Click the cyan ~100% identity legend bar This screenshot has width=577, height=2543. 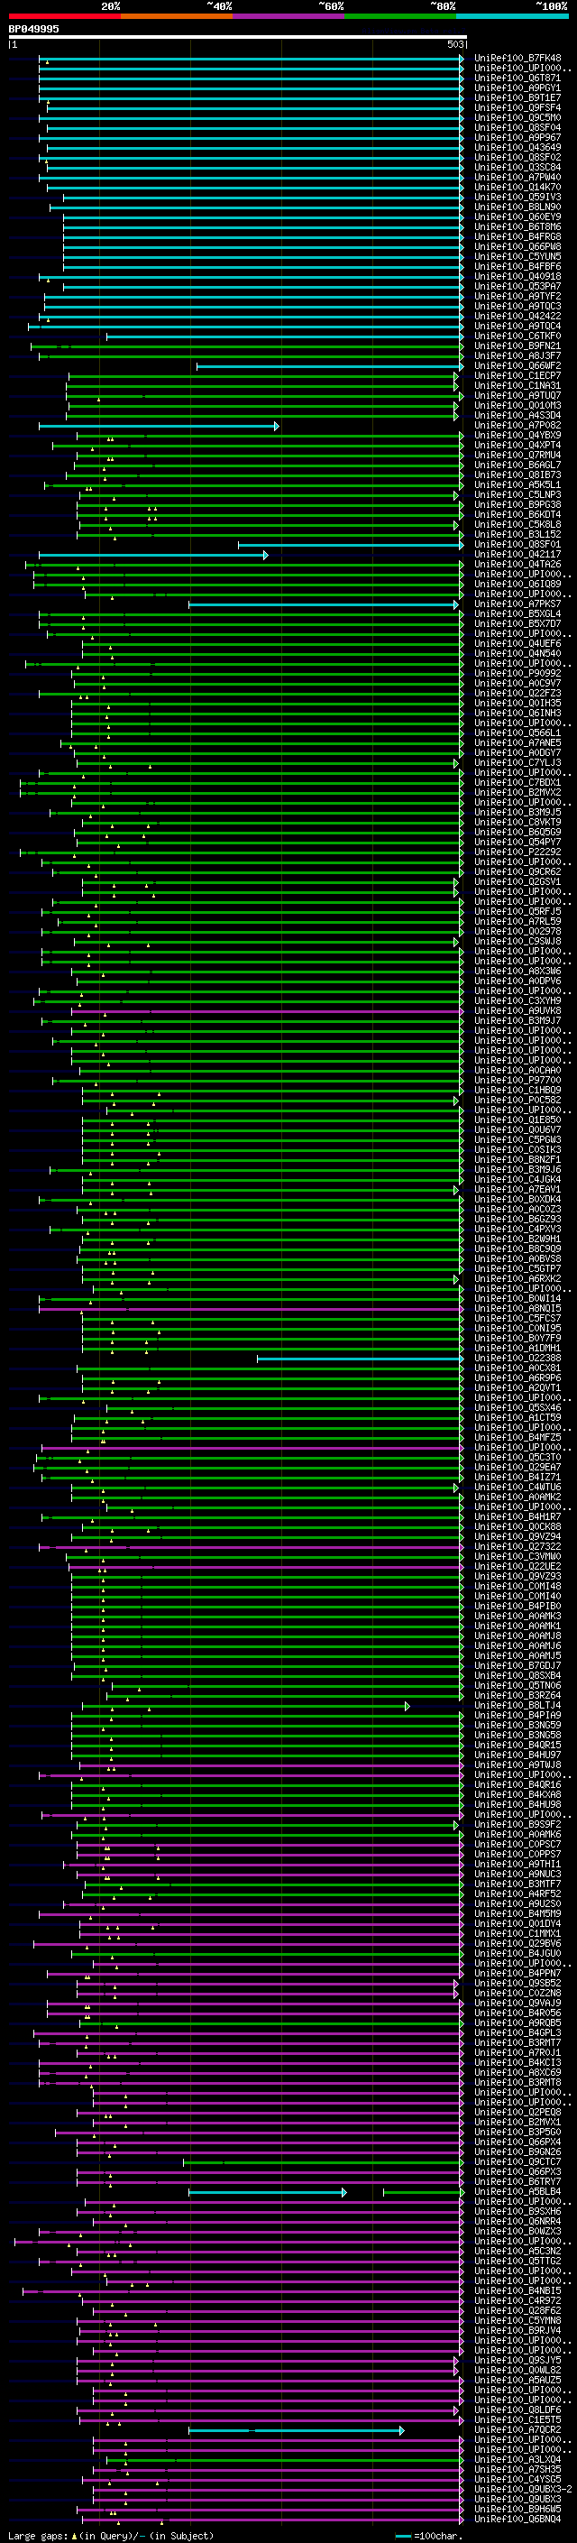point(512,16)
